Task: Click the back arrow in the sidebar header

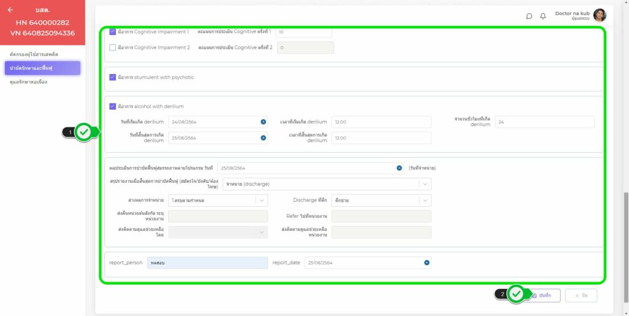Action: 10,10
